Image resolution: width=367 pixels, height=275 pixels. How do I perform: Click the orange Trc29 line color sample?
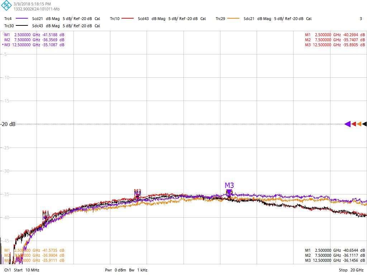[x=233, y=19]
